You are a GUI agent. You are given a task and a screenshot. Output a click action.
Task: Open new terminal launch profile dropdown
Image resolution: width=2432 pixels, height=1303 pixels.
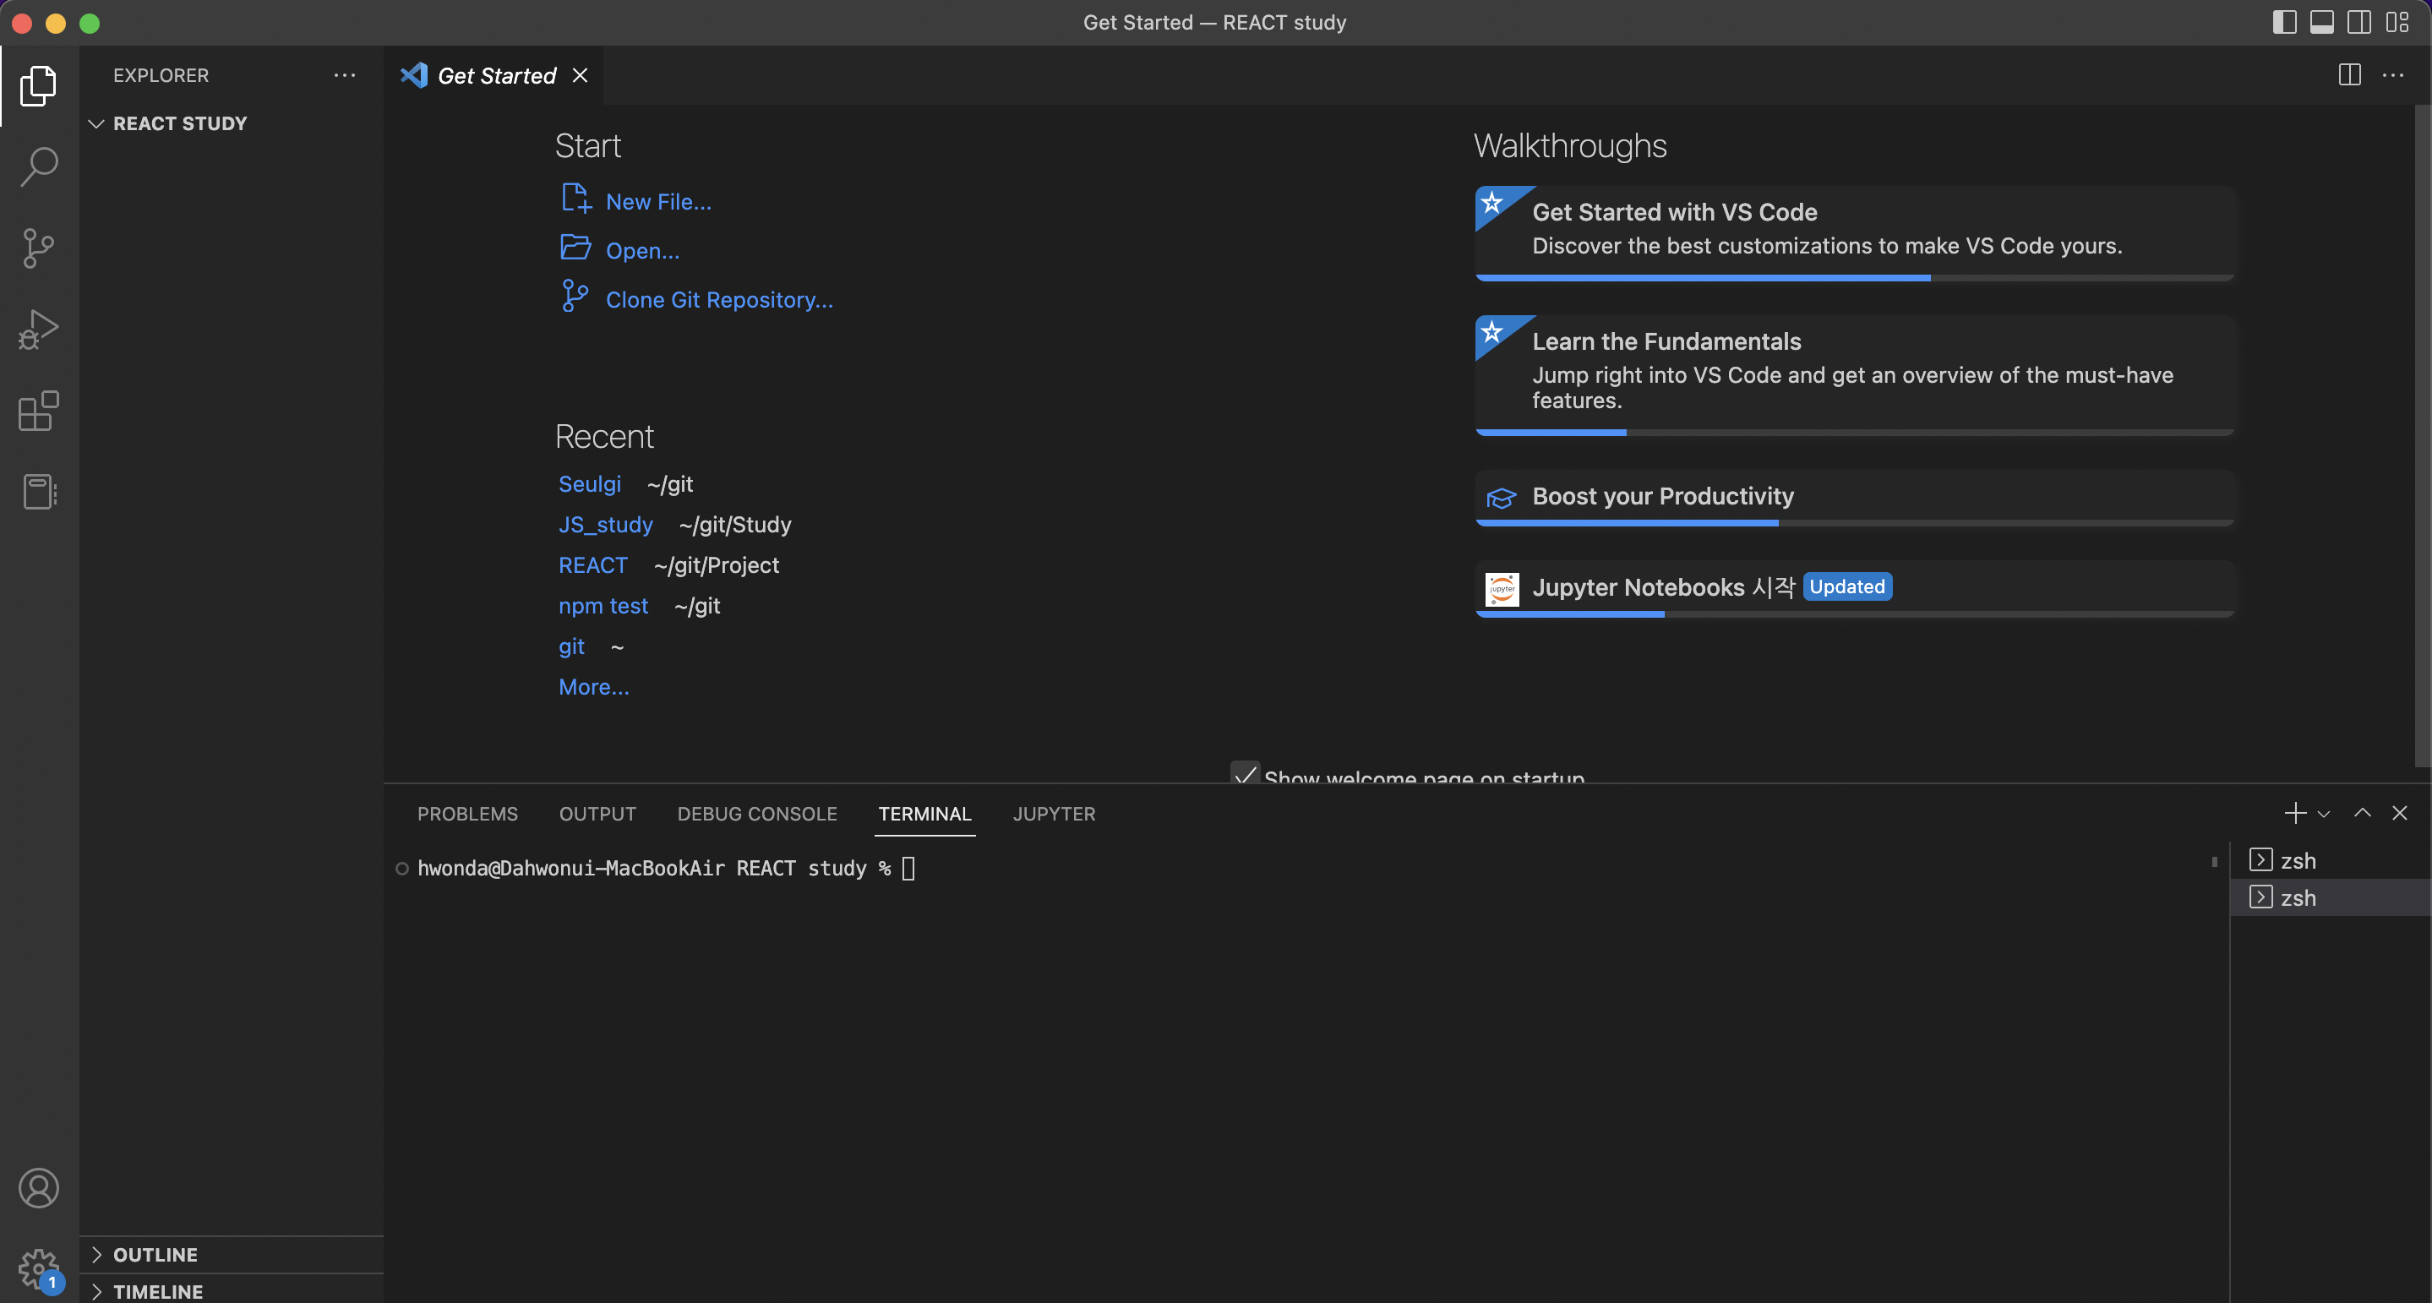pyautogui.click(x=2325, y=814)
